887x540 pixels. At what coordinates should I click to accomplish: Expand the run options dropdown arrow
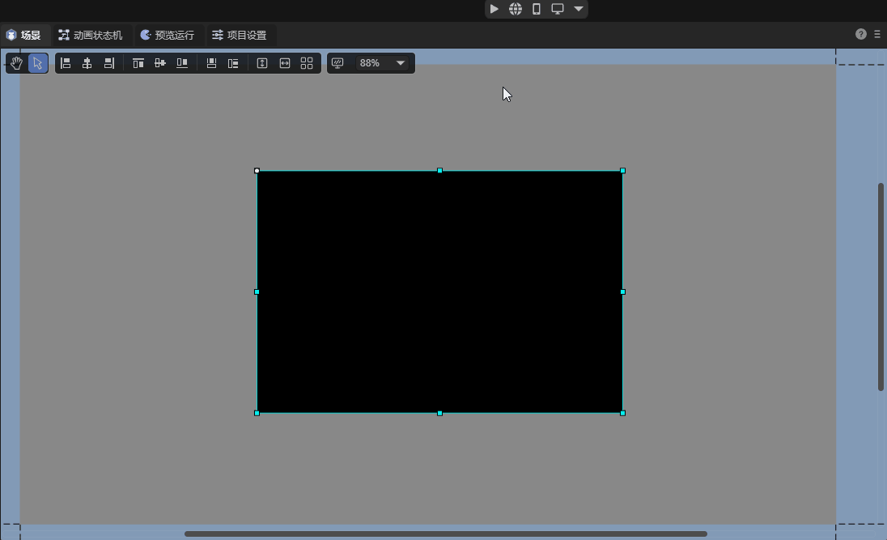click(579, 9)
